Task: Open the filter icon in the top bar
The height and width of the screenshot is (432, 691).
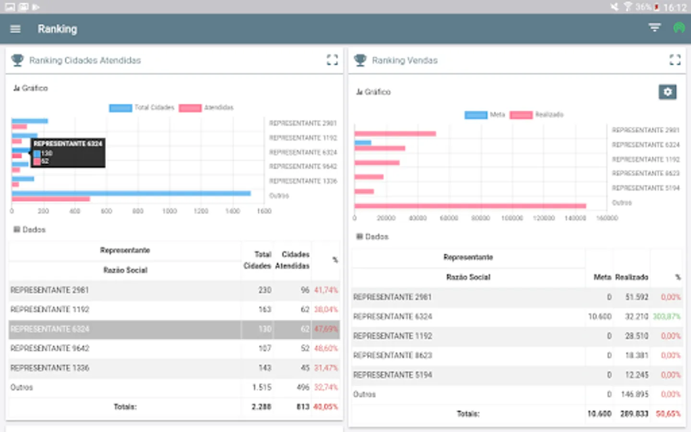Action: click(655, 28)
